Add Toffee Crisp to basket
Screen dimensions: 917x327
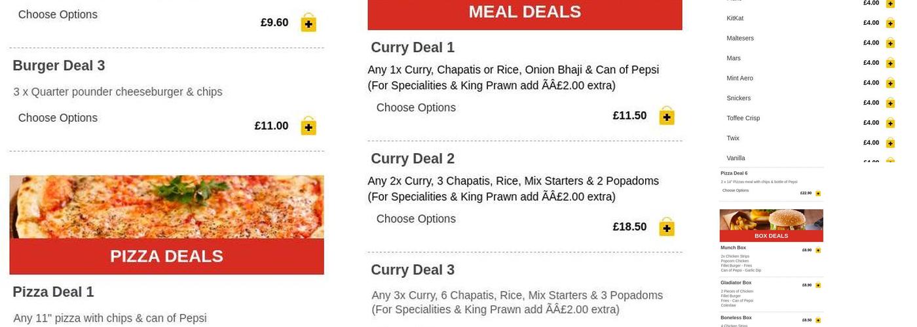[890, 123]
